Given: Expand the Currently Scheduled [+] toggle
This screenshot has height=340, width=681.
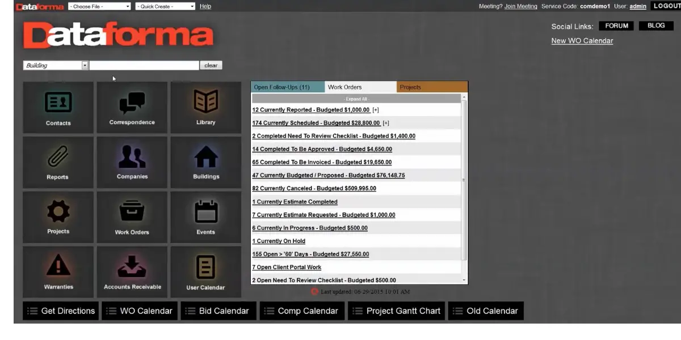Looking at the screenshot, I should [386, 123].
